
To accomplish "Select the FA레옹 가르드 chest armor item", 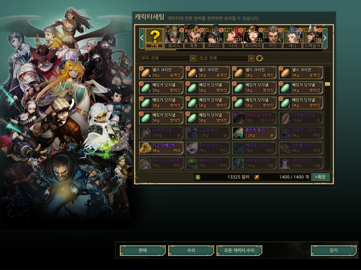I will 254,163.
